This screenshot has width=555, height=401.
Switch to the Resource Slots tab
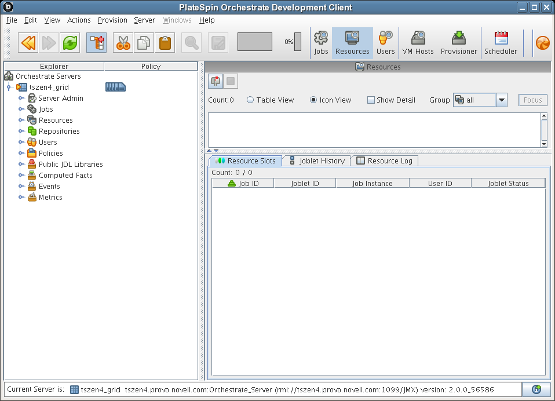246,161
